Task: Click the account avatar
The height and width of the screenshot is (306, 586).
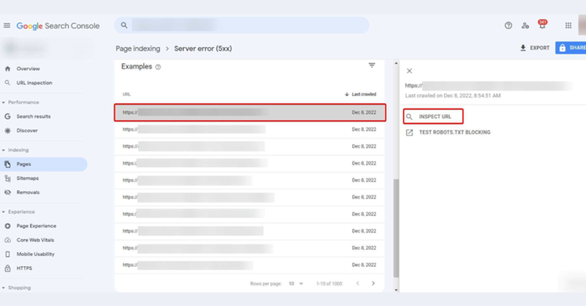Action: (582, 25)
